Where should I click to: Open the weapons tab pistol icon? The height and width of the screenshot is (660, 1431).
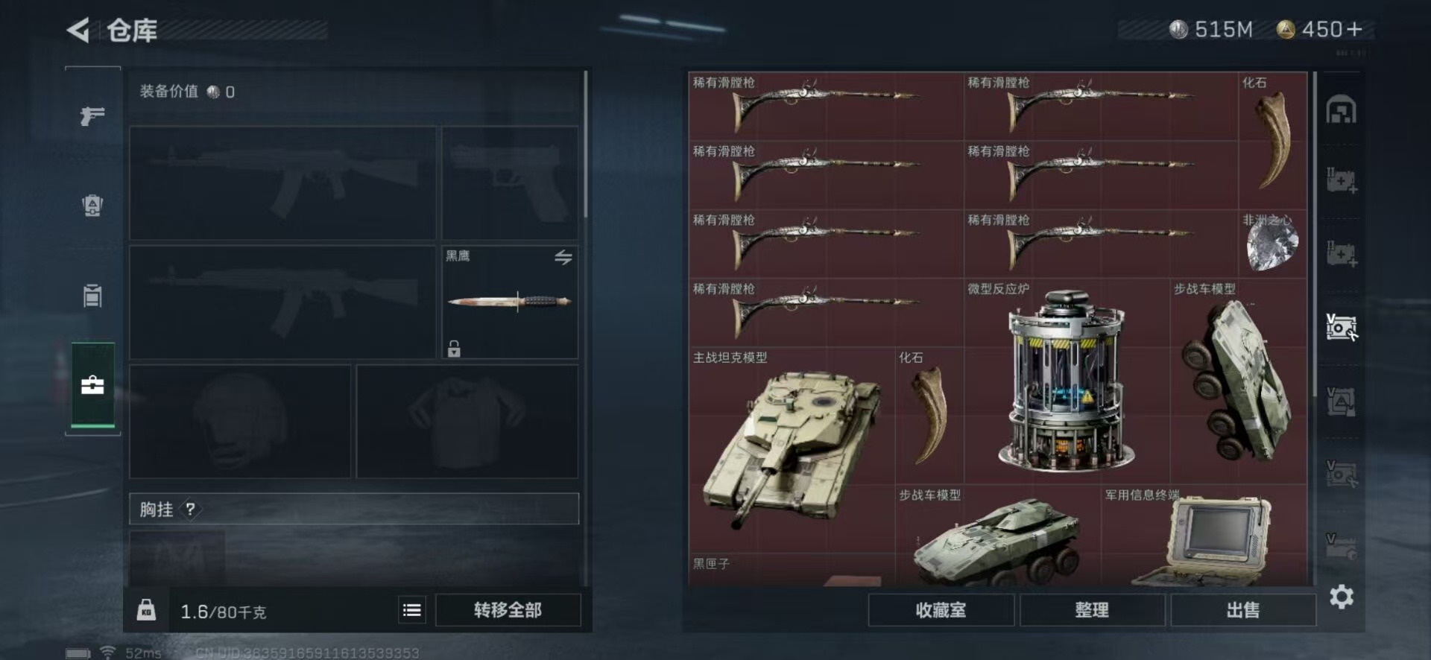[92, 115]
